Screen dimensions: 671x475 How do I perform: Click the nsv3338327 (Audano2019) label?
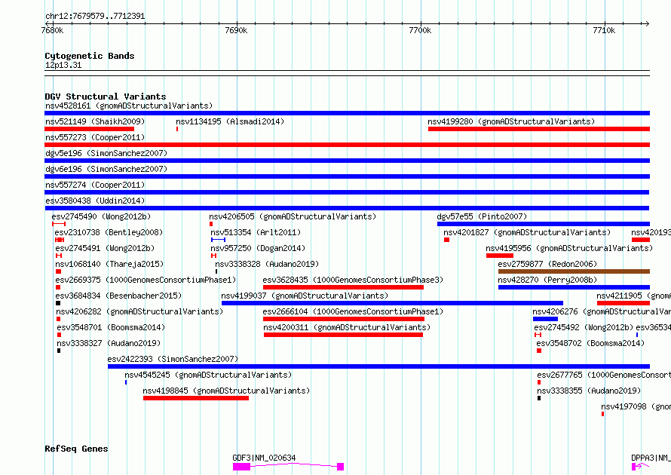click(109, 343)
